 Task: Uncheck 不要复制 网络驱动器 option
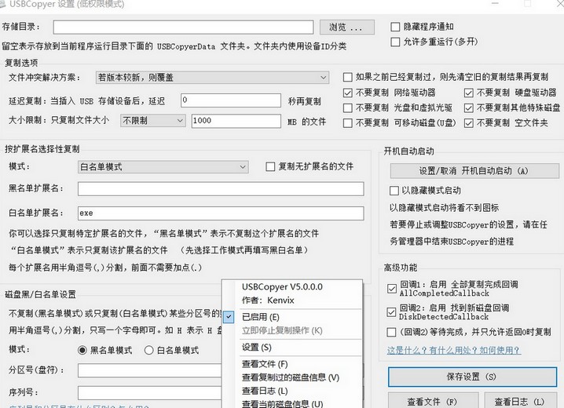click(348, 92)
